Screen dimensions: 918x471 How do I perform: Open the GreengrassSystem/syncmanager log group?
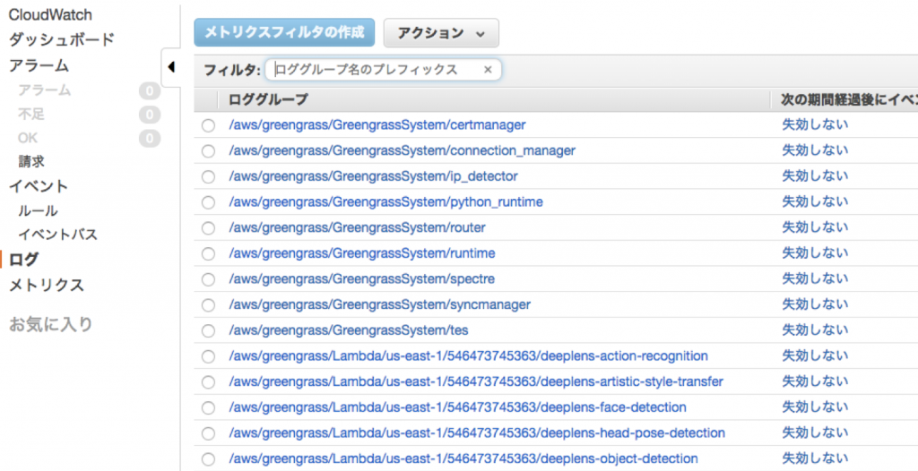380,304
